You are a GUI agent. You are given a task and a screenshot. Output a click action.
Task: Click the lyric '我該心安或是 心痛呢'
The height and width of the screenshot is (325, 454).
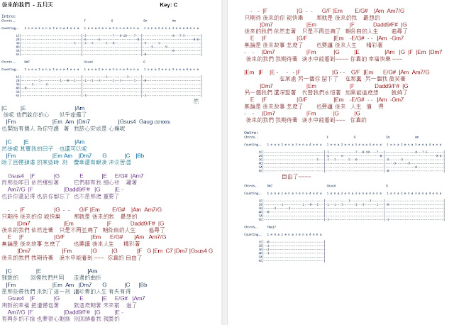tap(99, 128)
